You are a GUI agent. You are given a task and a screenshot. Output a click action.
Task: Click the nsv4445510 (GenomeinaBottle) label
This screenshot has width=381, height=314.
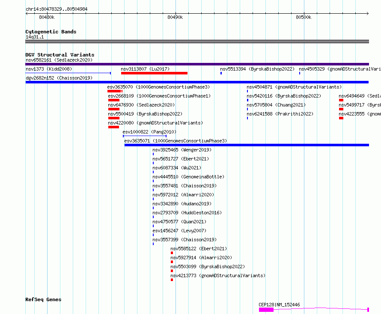pos(188,177)
